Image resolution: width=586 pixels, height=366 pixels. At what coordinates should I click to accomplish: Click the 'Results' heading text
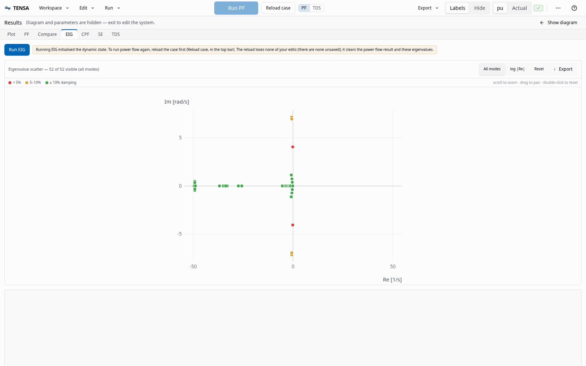(13, 23)
